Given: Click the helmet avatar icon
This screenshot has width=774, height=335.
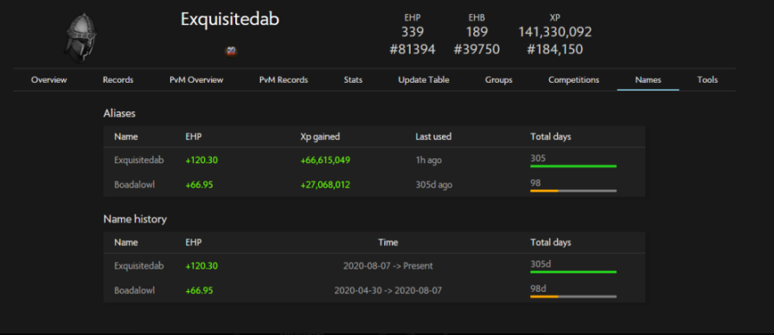Looking at the screenshot, I should click(80, 38).
